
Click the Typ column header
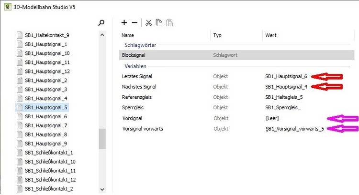click(217, 35)
